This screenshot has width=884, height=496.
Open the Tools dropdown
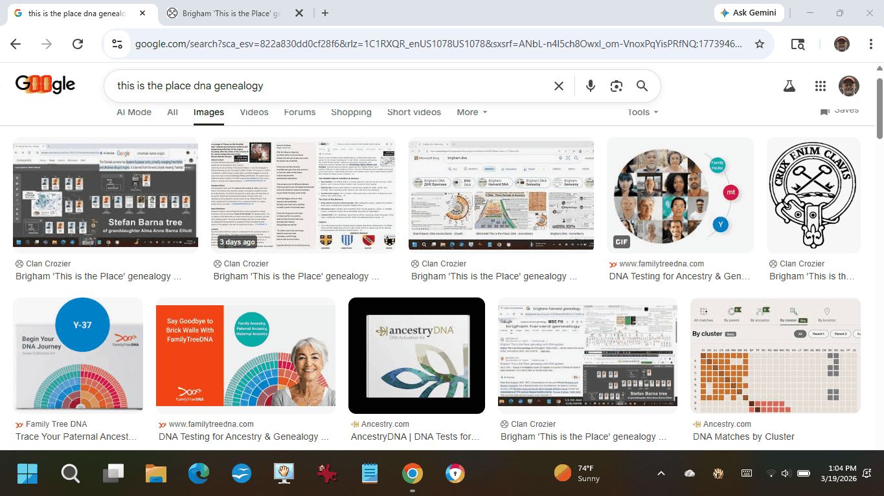tap(642, 112)
